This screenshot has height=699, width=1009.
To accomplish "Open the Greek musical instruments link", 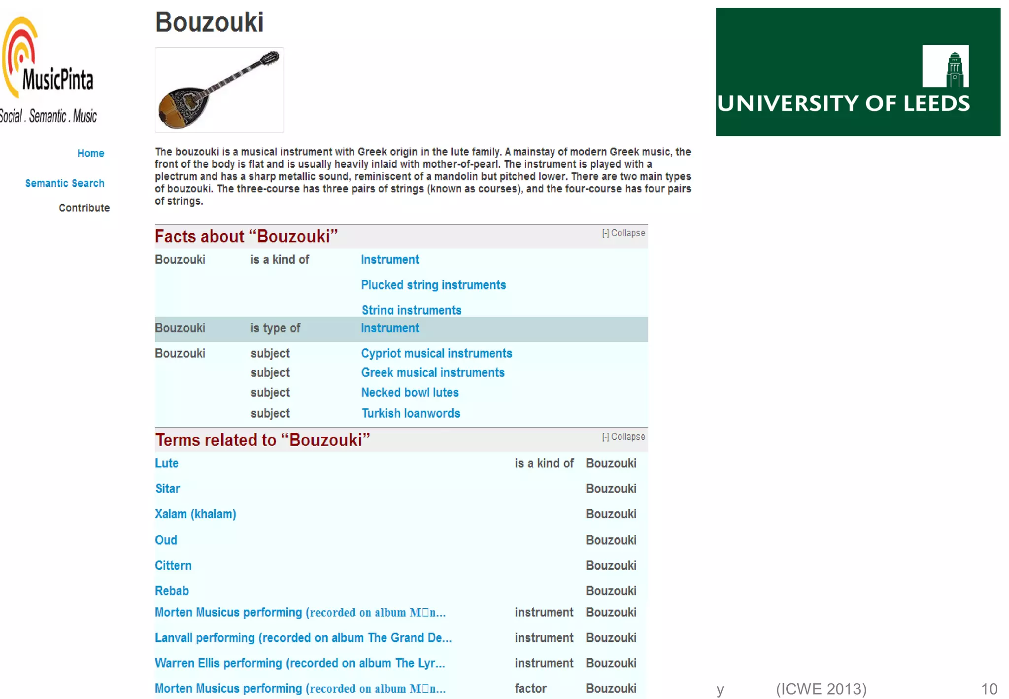I will pyautogui.click(x=433, y=373).
